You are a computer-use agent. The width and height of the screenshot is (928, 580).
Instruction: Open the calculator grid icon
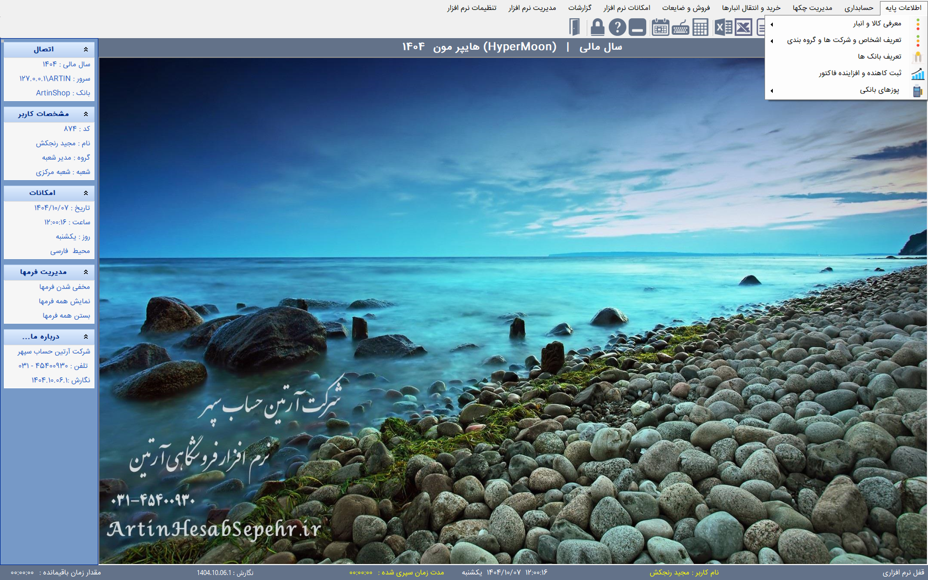click(700, 27)
